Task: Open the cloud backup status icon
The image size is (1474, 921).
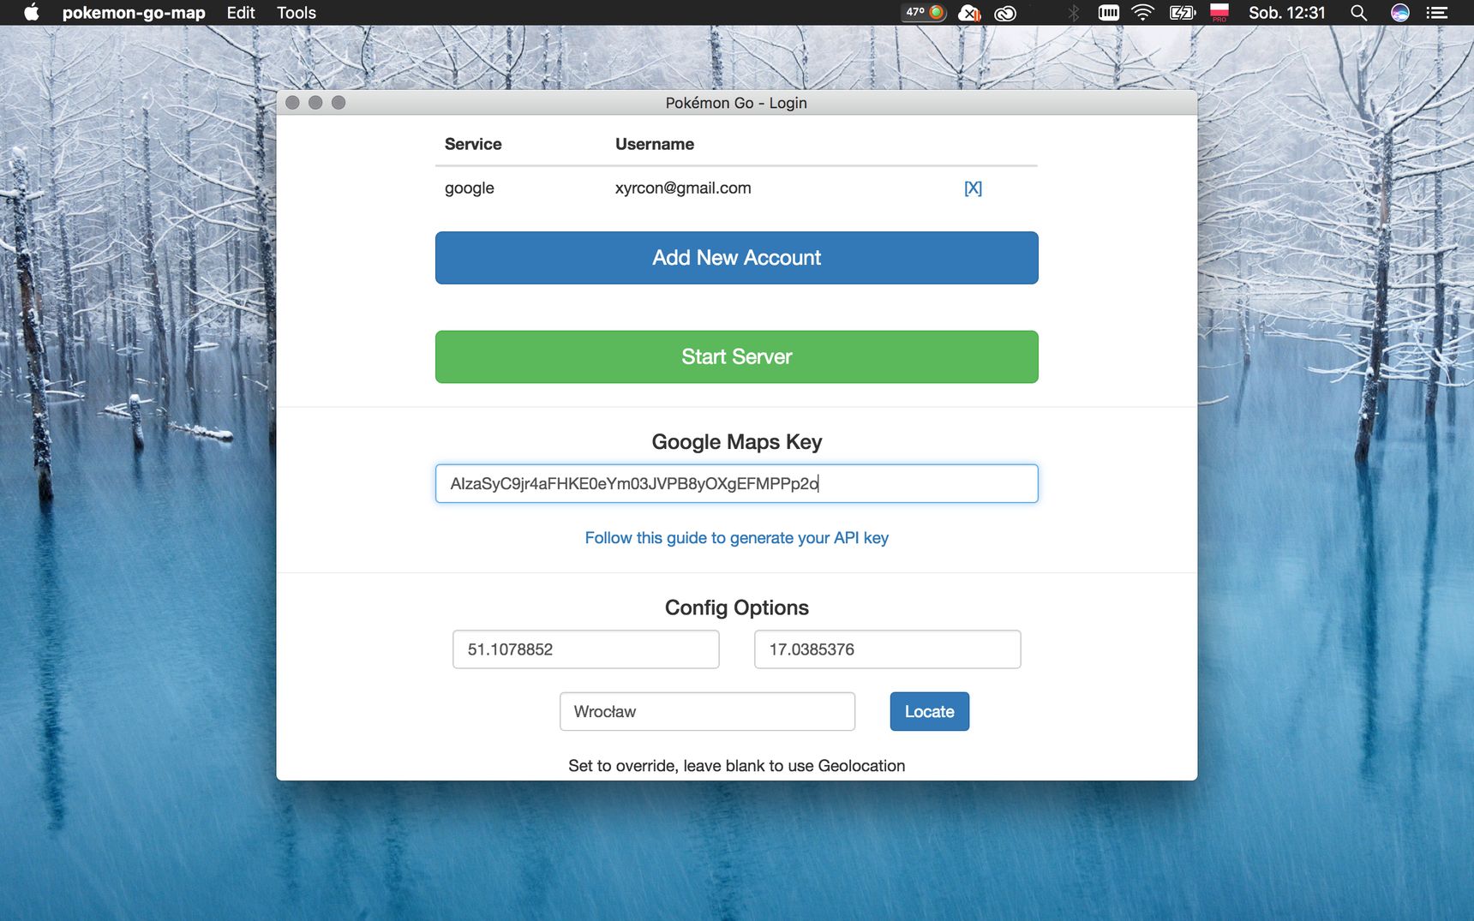Action: (x=969, y=13)
